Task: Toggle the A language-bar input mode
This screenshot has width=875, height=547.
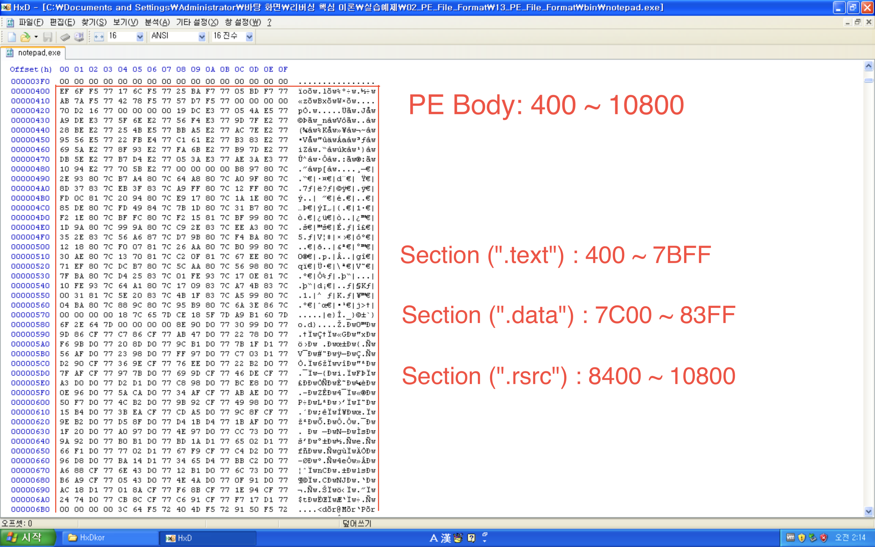Action: coord(434,538)
